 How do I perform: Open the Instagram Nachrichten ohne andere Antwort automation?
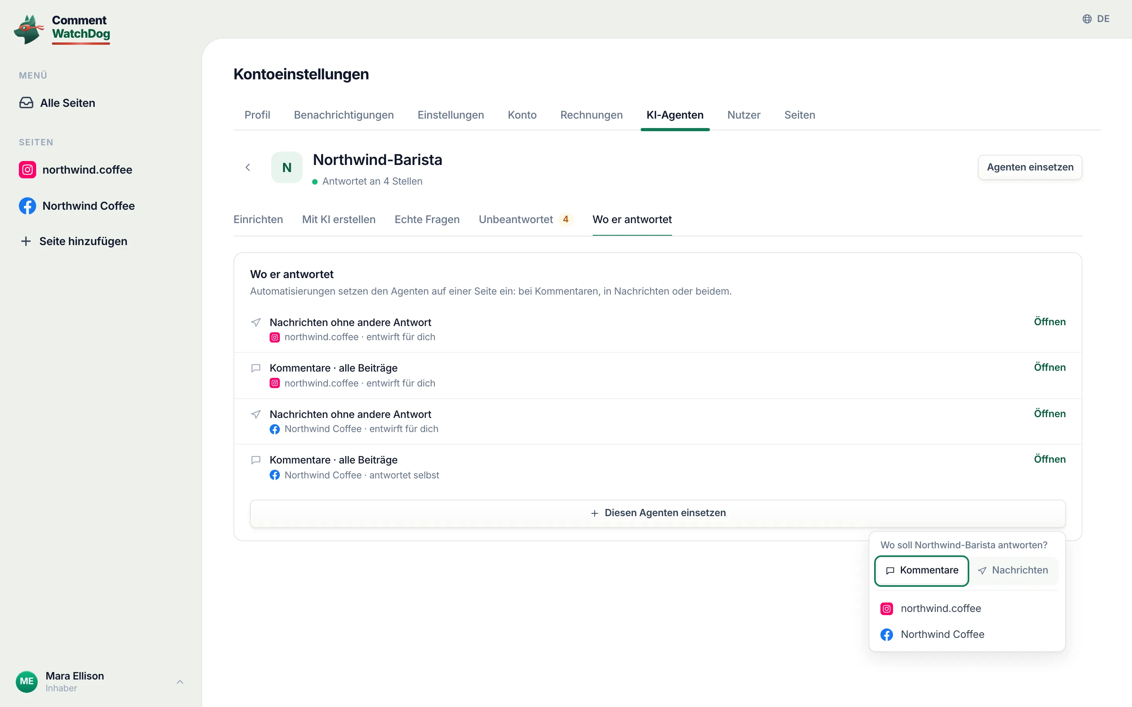(x=1050, y=322)
